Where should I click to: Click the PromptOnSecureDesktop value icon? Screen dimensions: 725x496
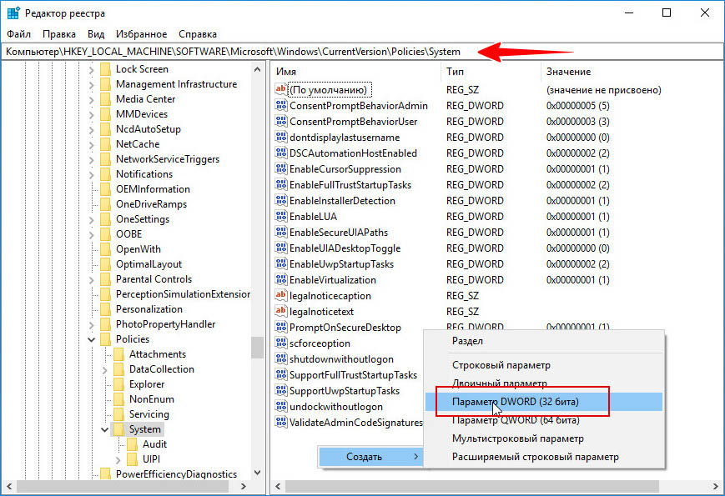(280, 327)
